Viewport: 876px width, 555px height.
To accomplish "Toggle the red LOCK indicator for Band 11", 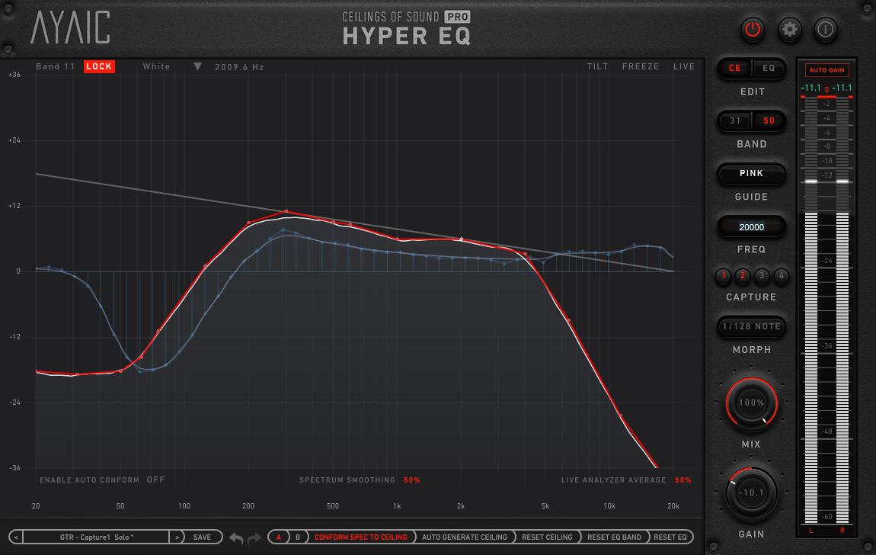I will pyautogui.click(x=99, y=67).
